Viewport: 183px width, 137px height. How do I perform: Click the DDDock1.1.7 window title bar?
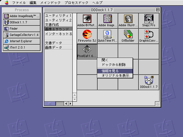click(x=102, y=10)
